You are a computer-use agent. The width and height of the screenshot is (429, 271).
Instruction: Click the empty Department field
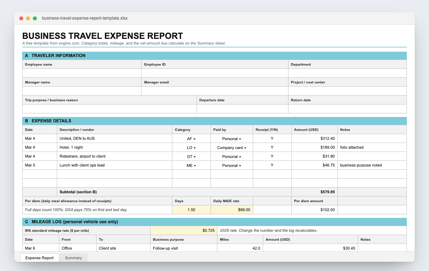347,73
